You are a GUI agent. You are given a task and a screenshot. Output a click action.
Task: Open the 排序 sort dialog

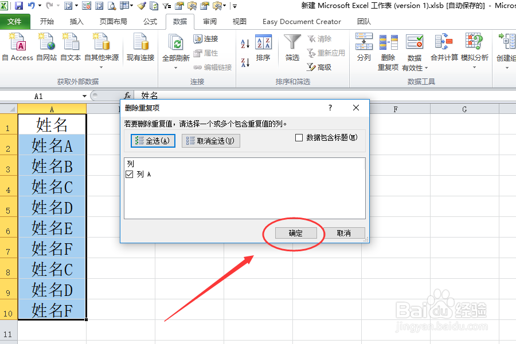(263, 48)
